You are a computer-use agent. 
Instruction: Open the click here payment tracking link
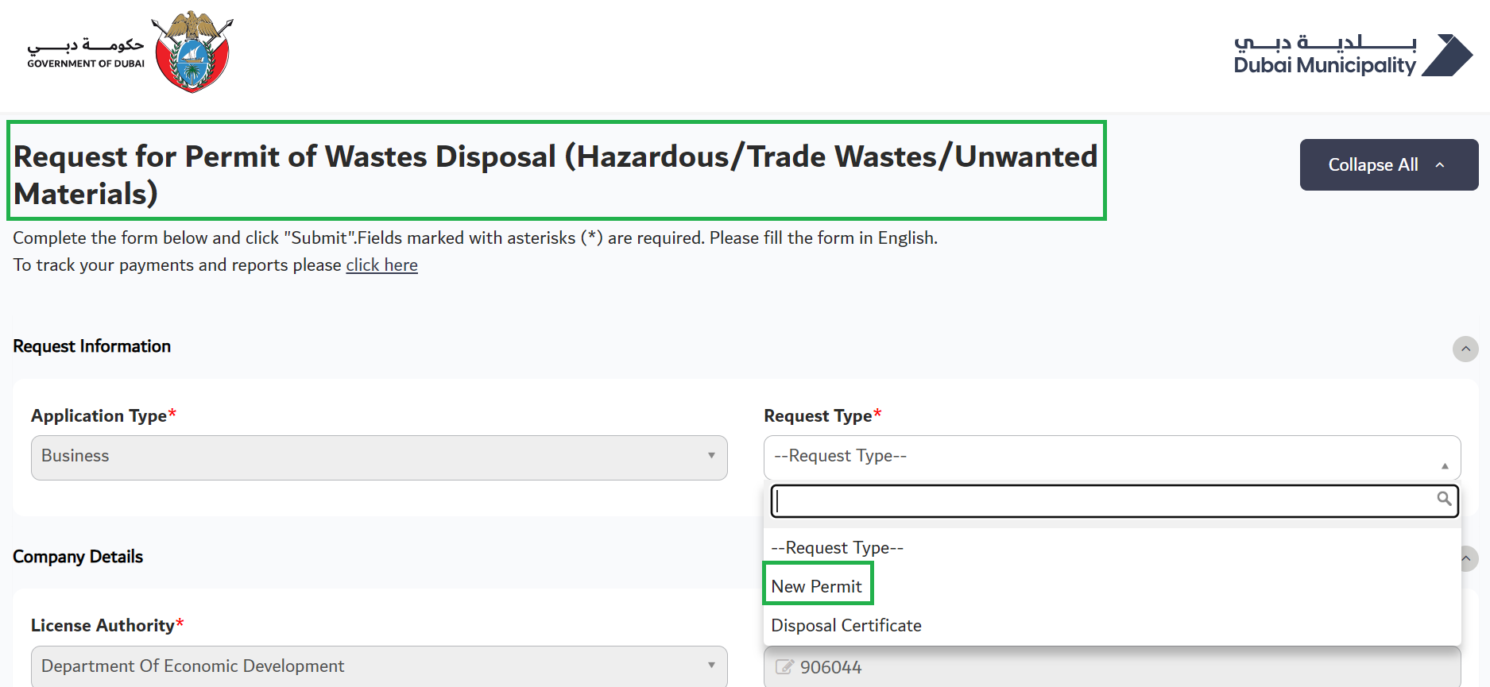click(x=381, y=264)
